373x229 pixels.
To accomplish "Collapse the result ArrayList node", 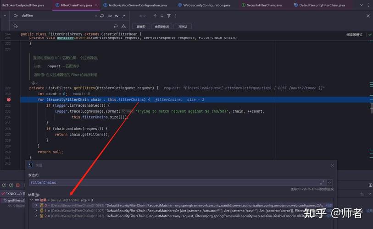I will tap(32, 200).
